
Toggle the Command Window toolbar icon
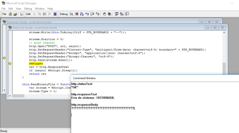tap(127, 14)
